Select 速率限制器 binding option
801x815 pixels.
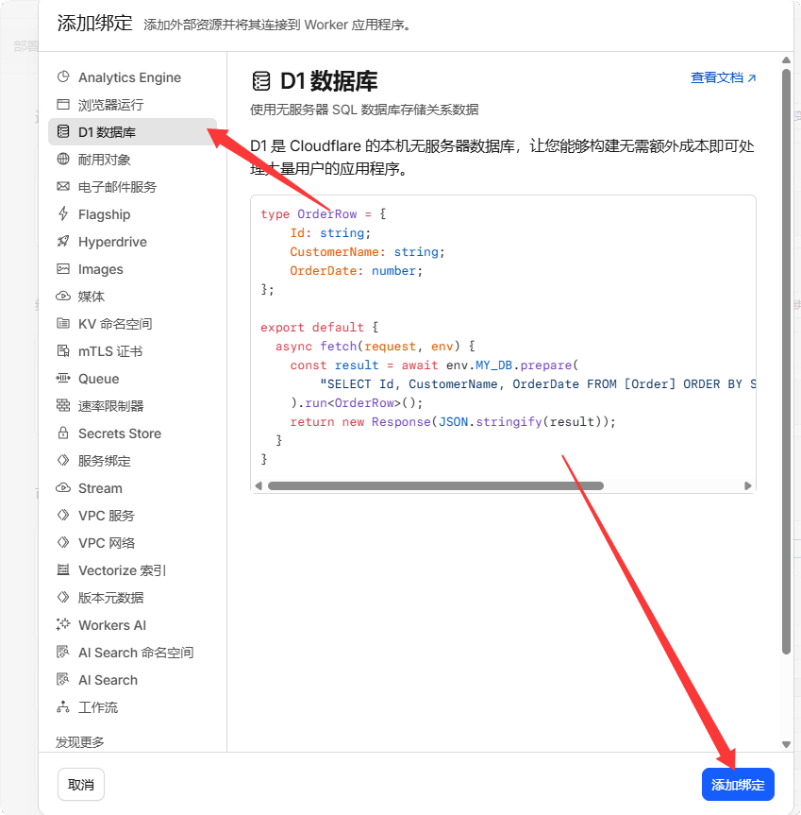pos(132,405)
